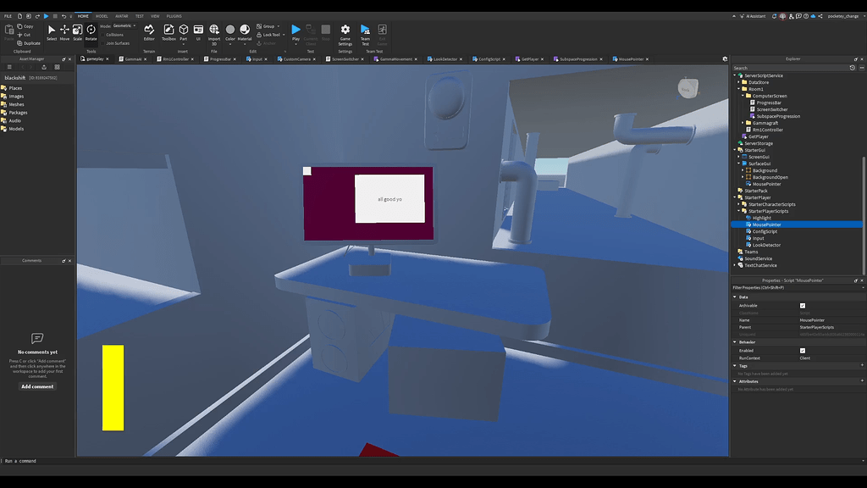This screenshot has width=867, height=488.
Task: Toggle the Collisions checkbox
Action: pyautogui.click(x=102, y=35)
